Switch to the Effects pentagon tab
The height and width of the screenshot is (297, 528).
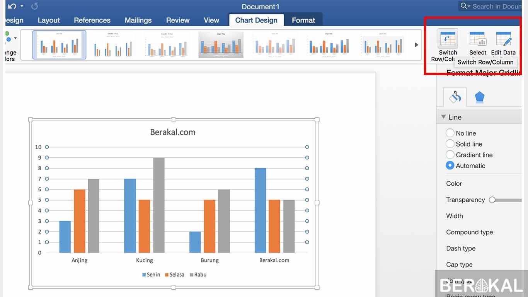pyautogui.click(x=480, y=97)
